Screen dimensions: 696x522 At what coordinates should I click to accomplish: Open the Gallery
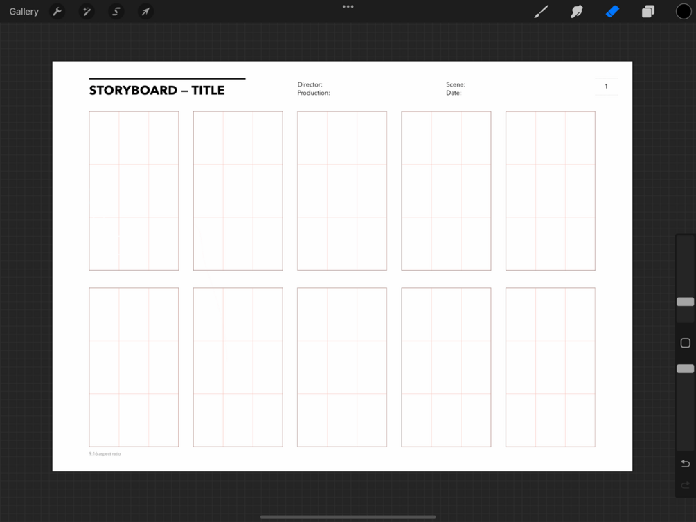click(24, 12)
